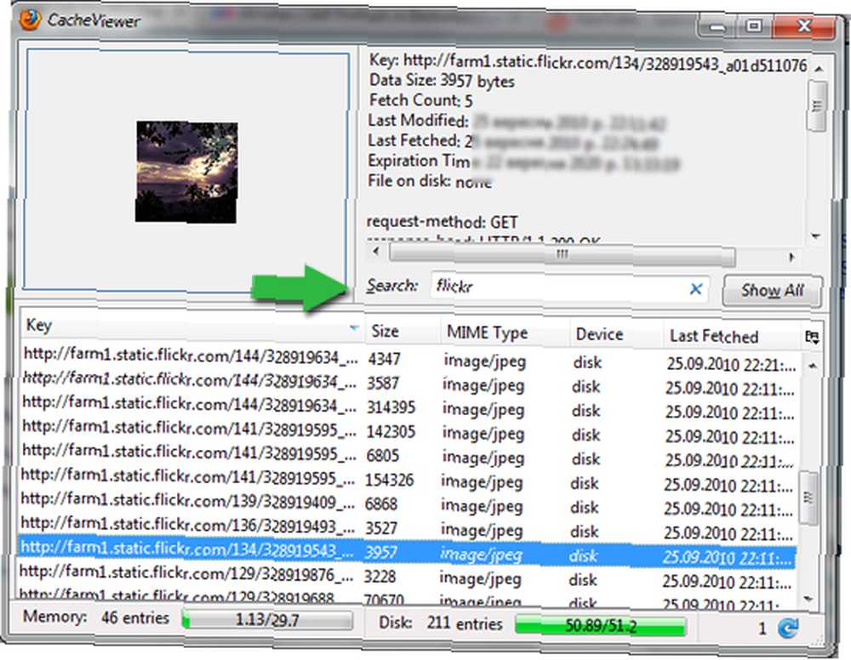
Task: Click the down arrow of the cache list scrollbar
Action: [808, 599]
